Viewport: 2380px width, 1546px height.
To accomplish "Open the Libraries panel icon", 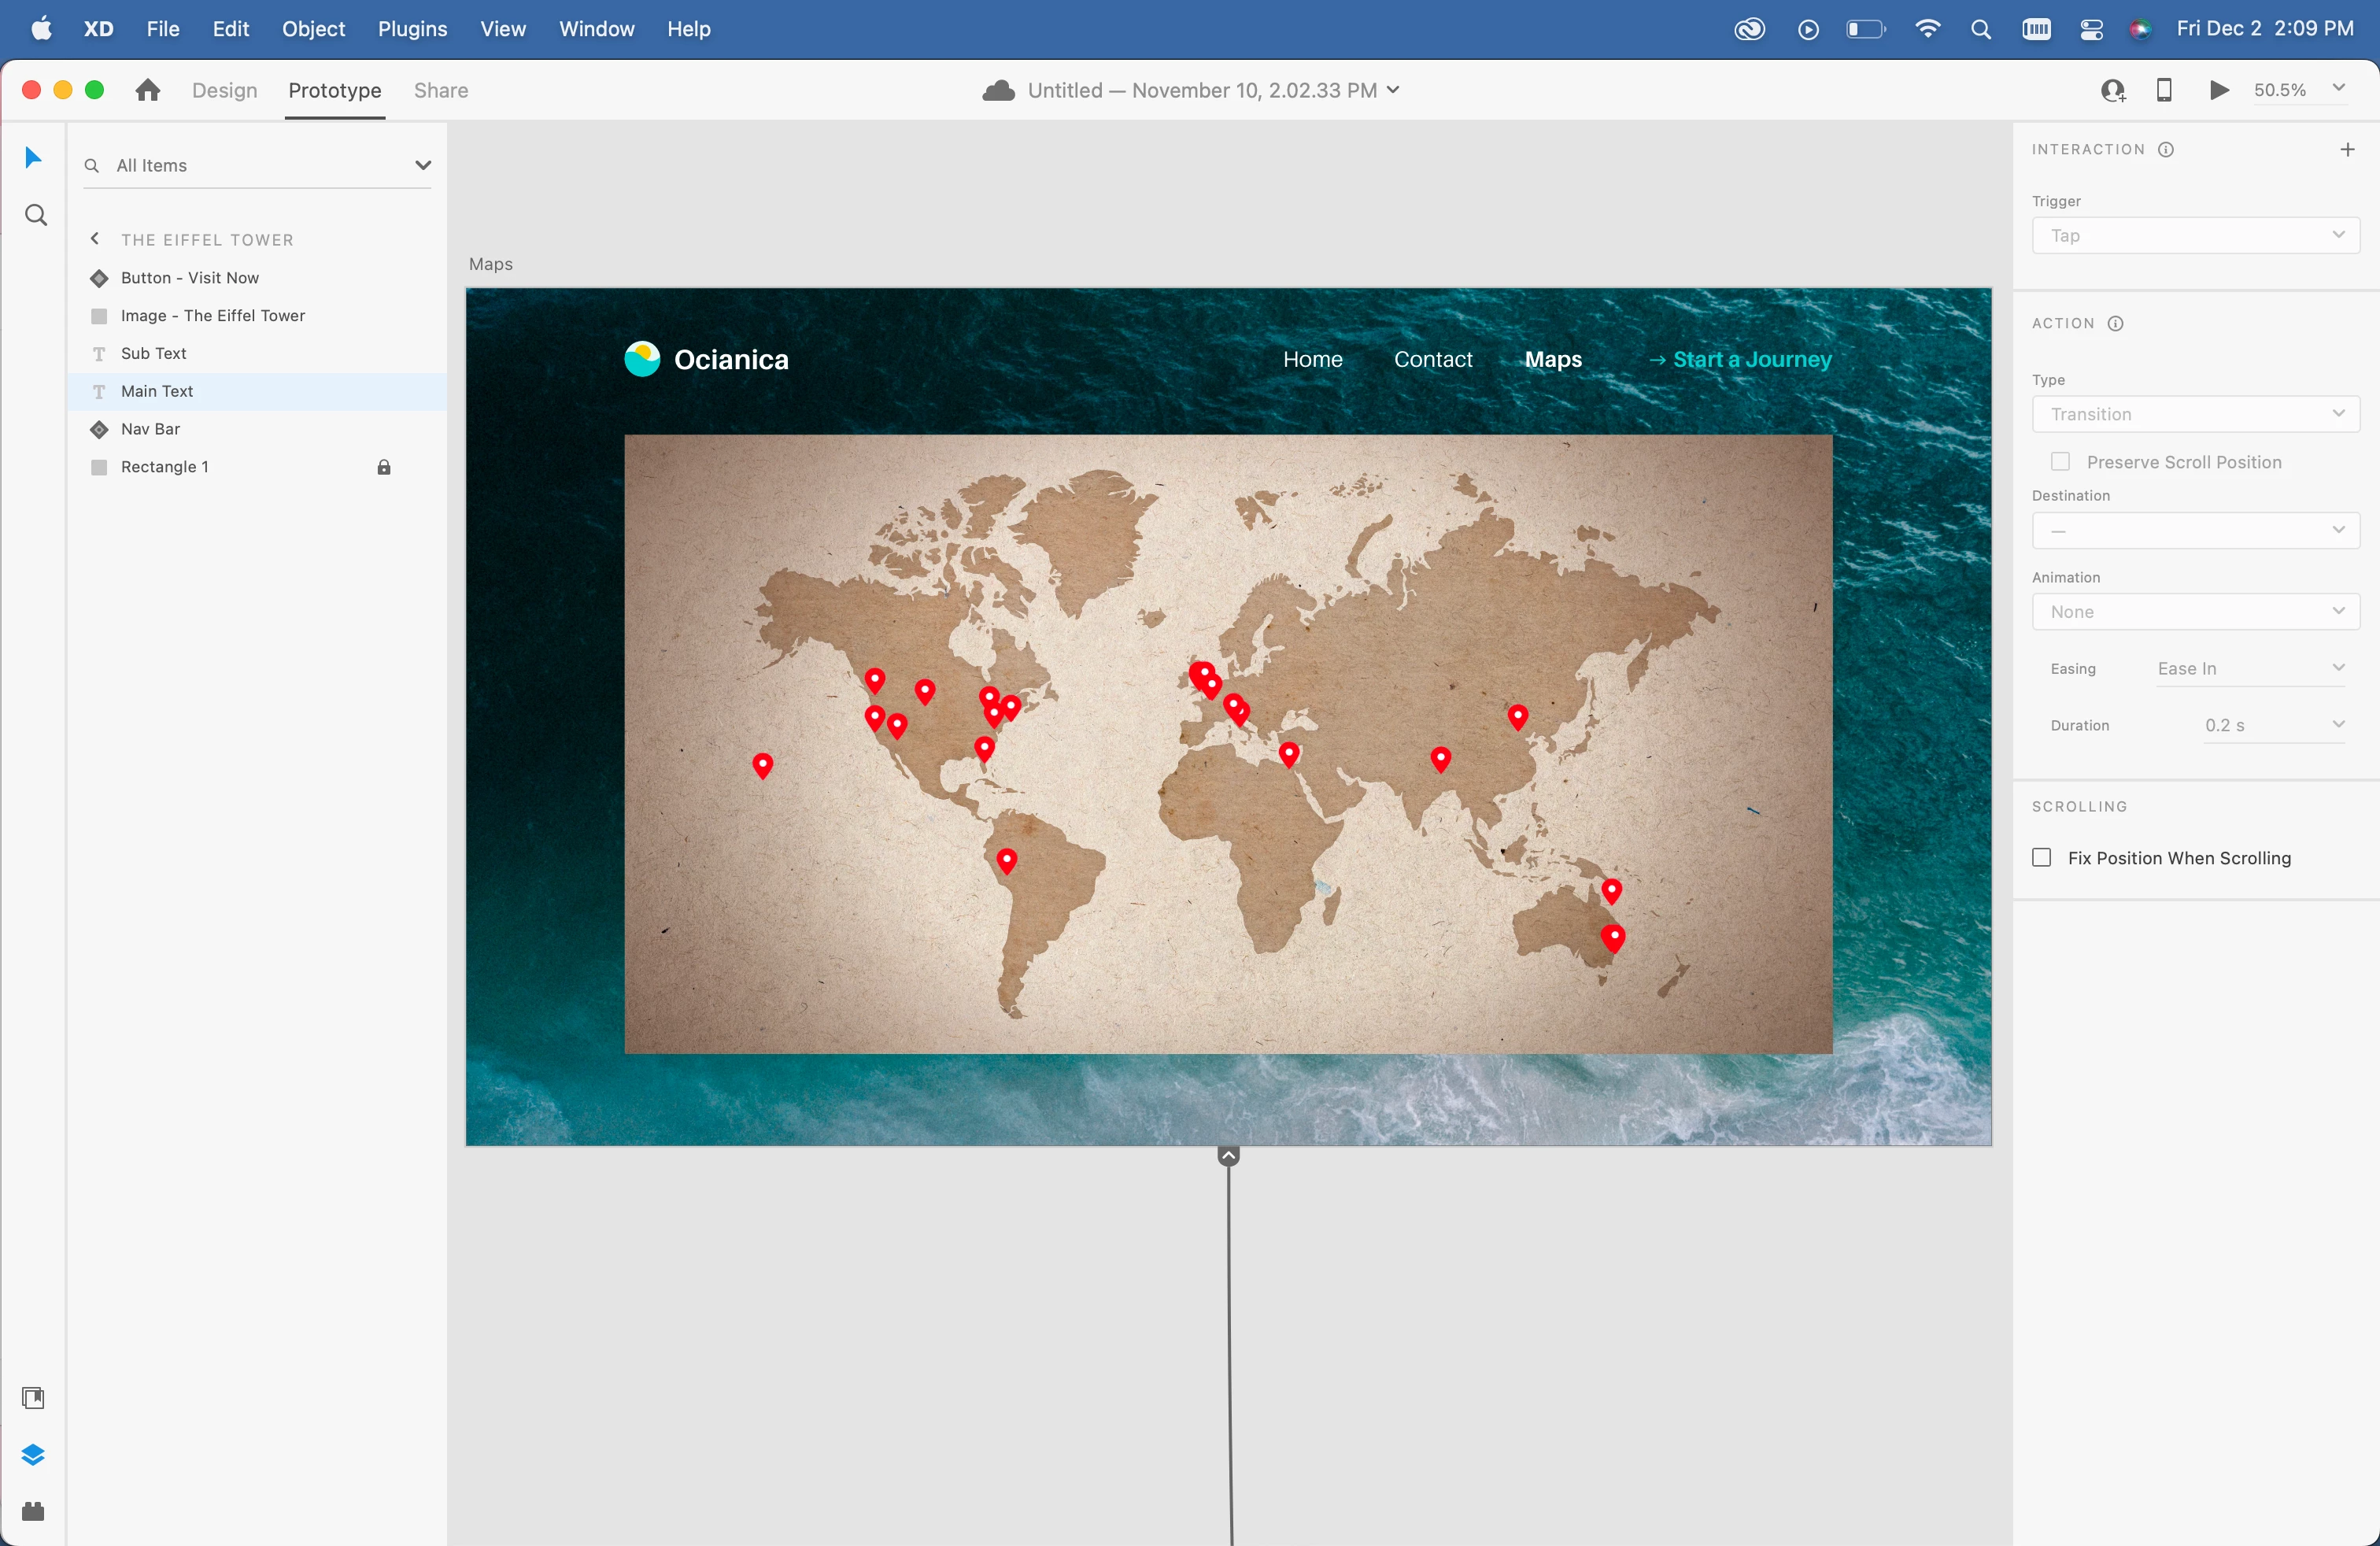I will (x=33, y=1397).
